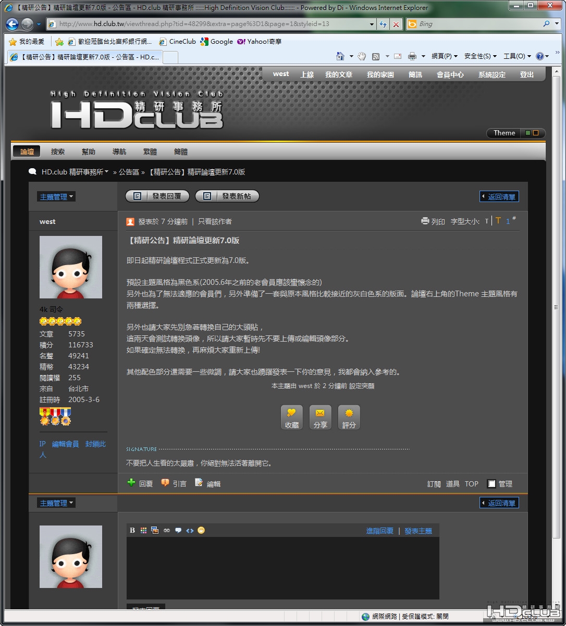Open the Yahoo!奇摩 favorites bar link
The width and height of the screenshot is (566, 626).
pyautogui.click(x=260, y=42)
